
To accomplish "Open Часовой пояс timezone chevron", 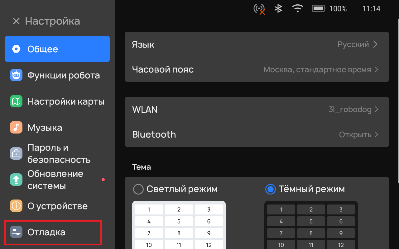I will click(x=376, y=69).
